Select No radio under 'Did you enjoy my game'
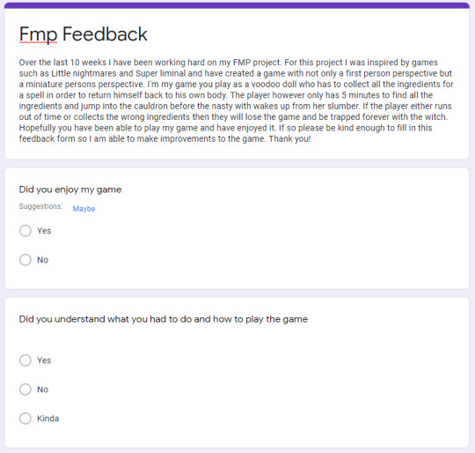Viewport: 475px width, 453px height. [x=26, y=260]
